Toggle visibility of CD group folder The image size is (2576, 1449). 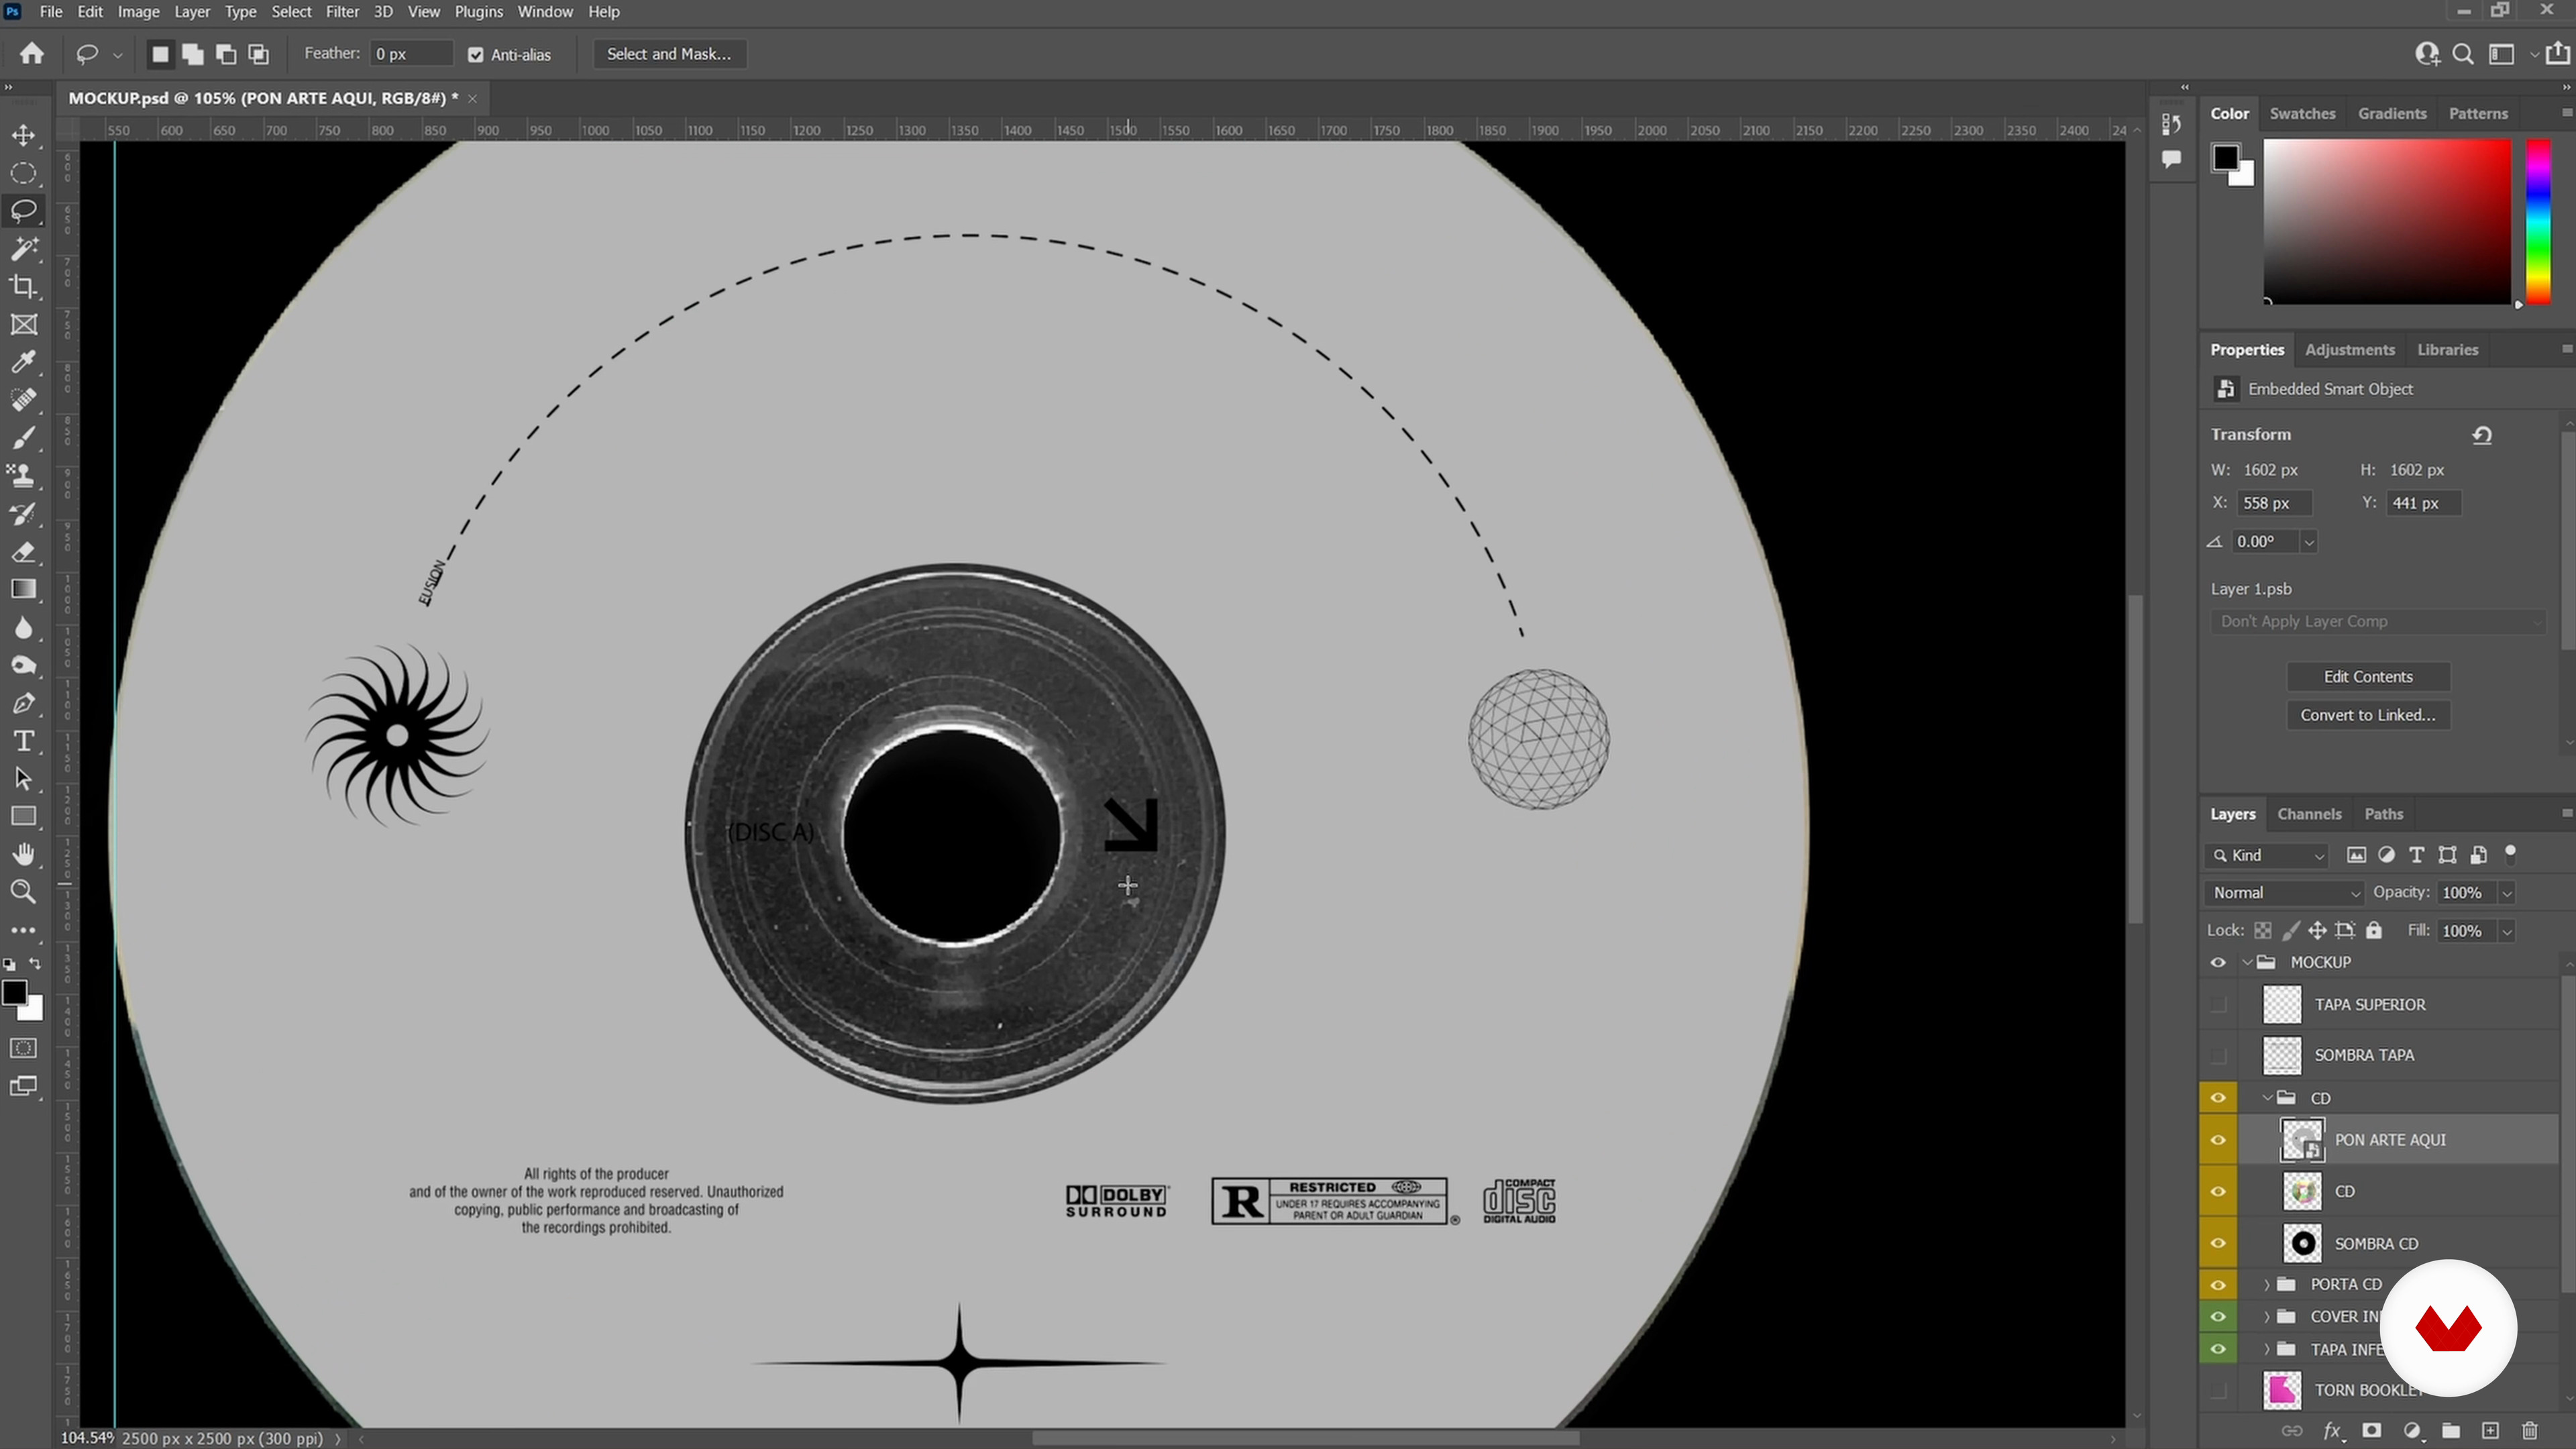tap(2218, 1098)
